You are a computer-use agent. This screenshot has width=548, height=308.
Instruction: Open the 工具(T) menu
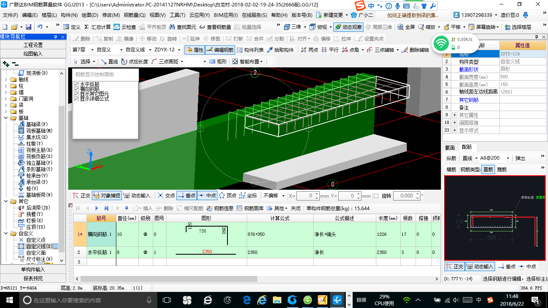[x=177, y=15]
